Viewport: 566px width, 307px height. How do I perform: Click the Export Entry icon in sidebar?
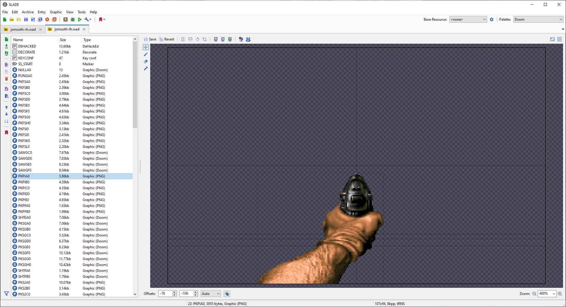click(x=6, y=96)
